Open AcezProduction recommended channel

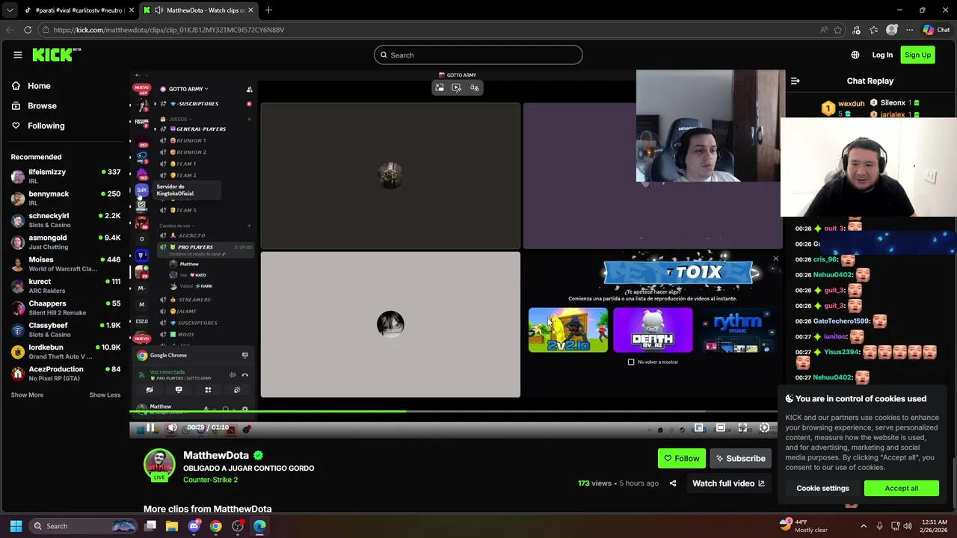tap(66, 374)
